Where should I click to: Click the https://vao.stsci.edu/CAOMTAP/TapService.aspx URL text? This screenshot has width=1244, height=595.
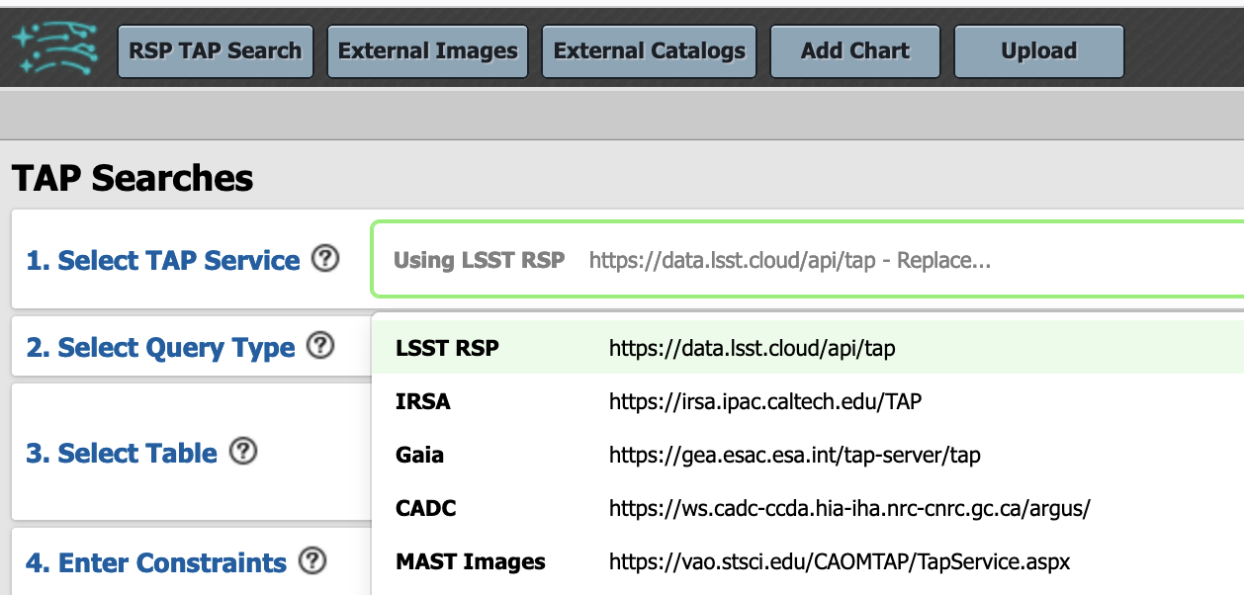[x=840, y=561]
